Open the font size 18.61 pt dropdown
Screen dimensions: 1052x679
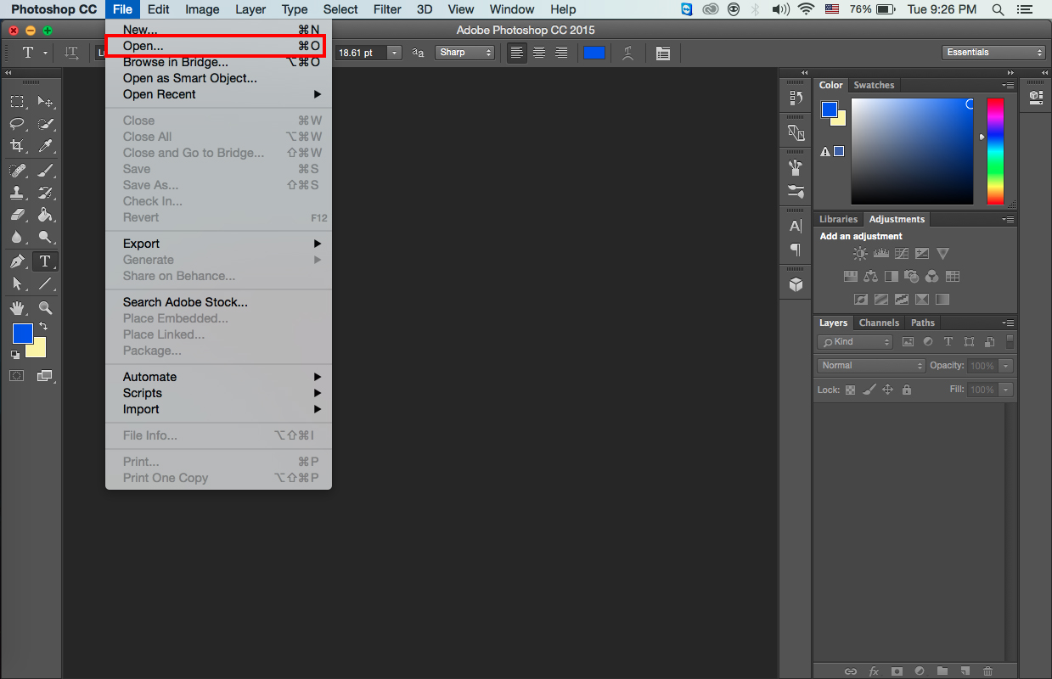point(394,53)
